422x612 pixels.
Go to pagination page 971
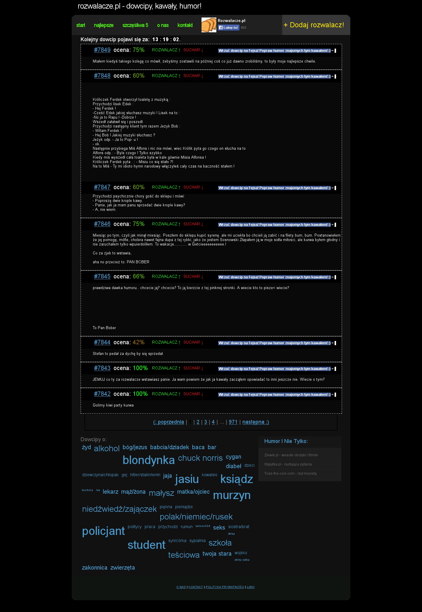(233, 422)
